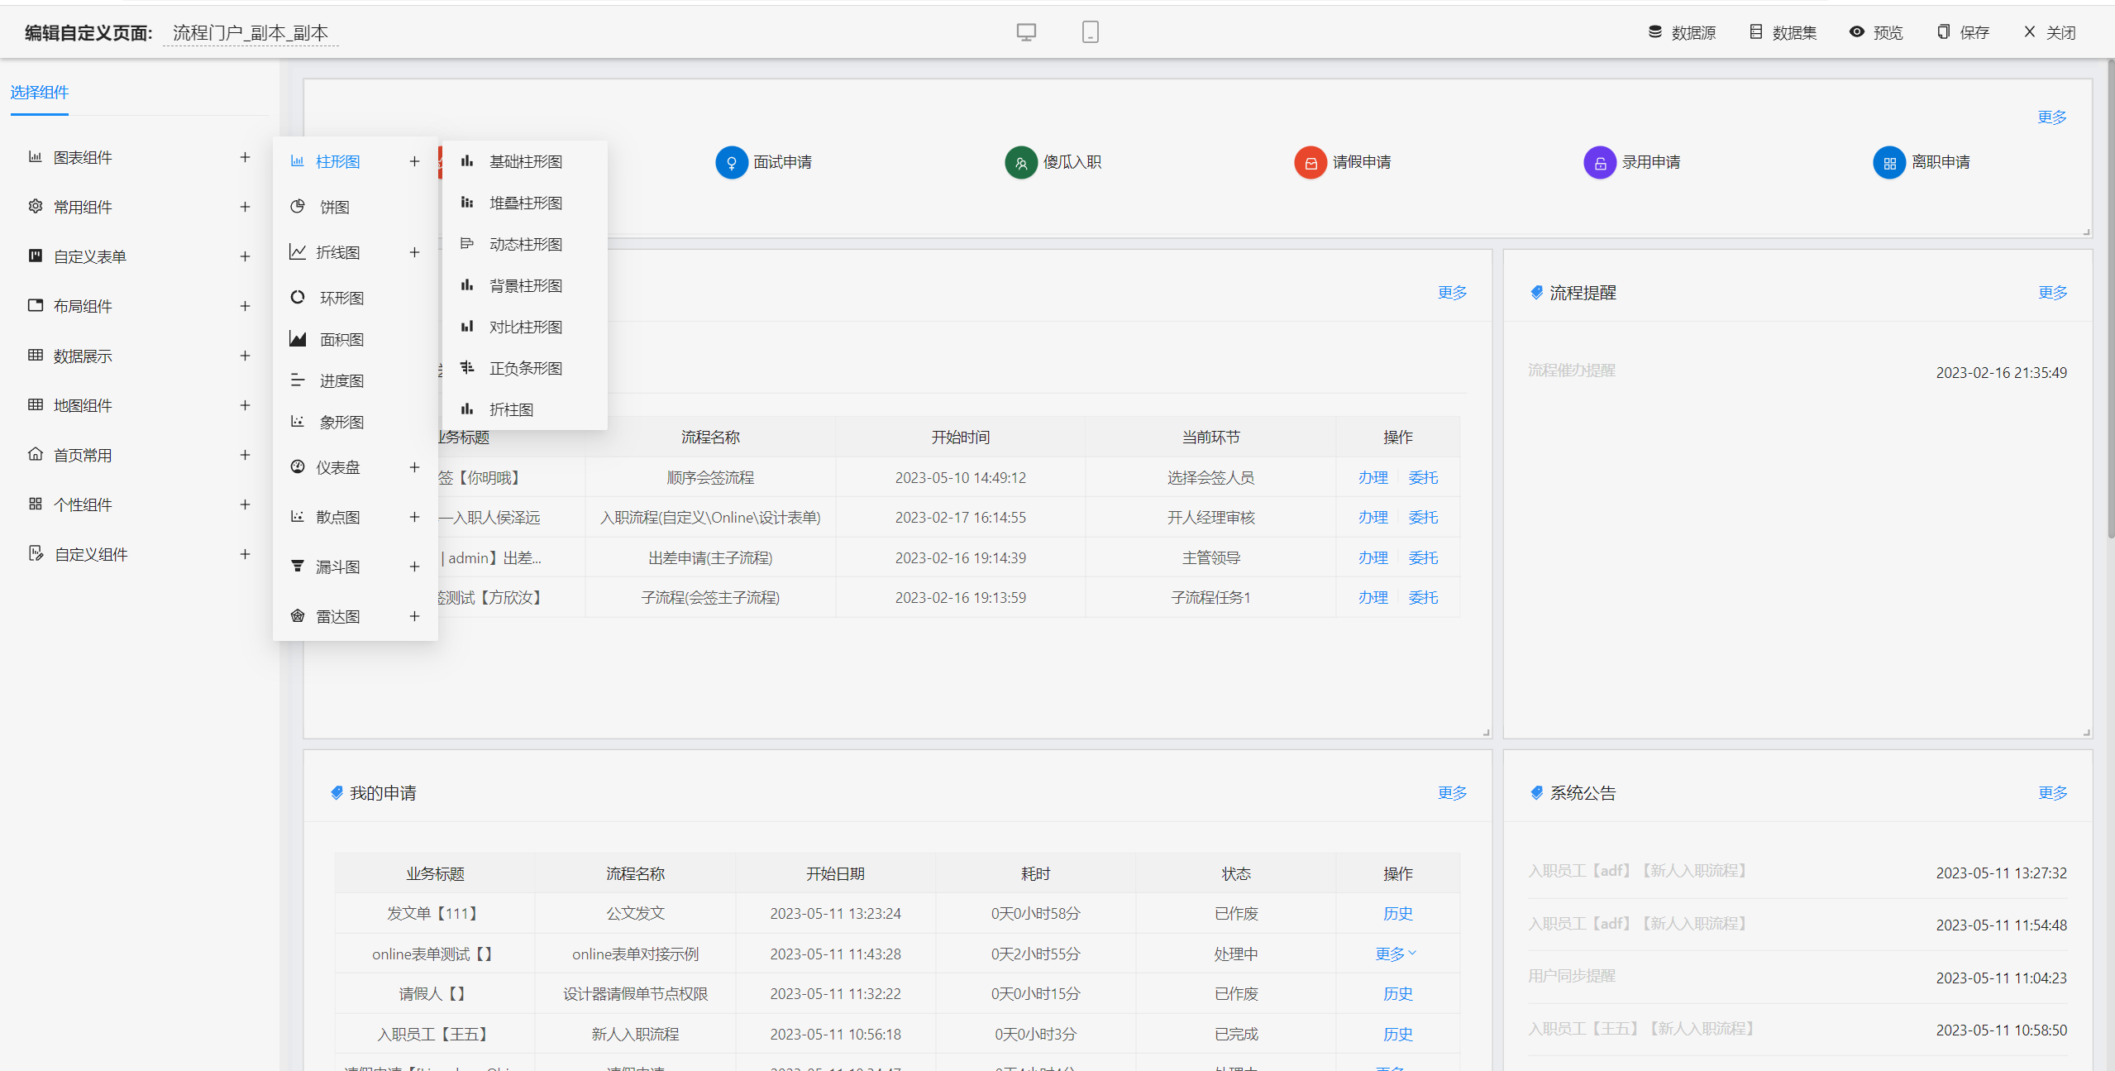Click the green 傻瓜入职 circle icon
This screenshot has width=2115, height=1071.
(1020, 162)
